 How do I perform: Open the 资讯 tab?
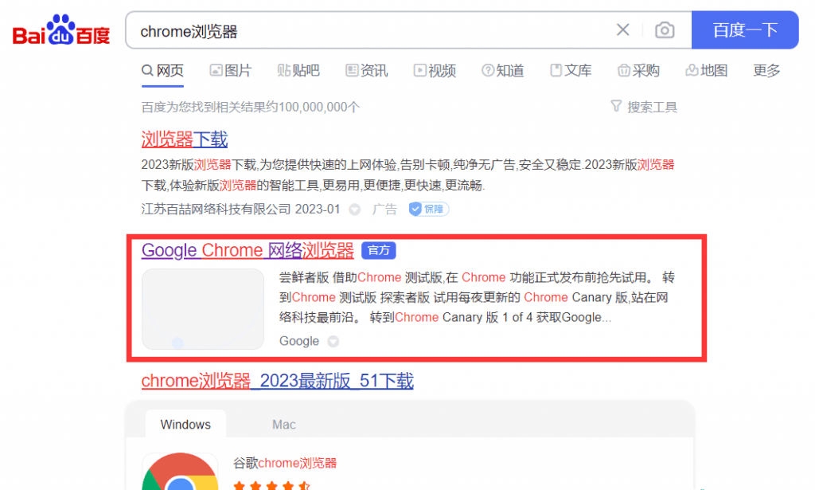(366, 71)
